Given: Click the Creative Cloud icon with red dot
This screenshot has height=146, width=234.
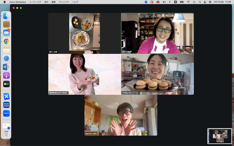Looking at the screenshot, I should point(158,2).
